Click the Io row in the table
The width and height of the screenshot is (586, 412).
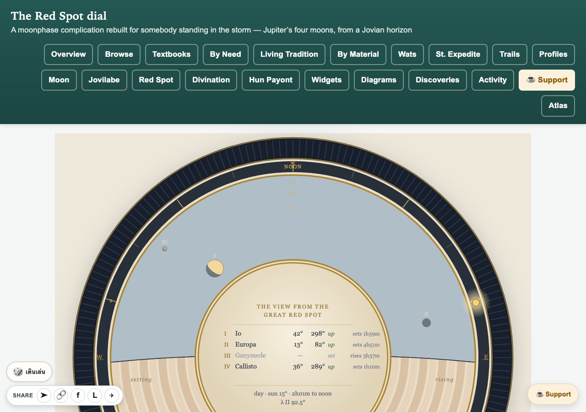[302, 334]
